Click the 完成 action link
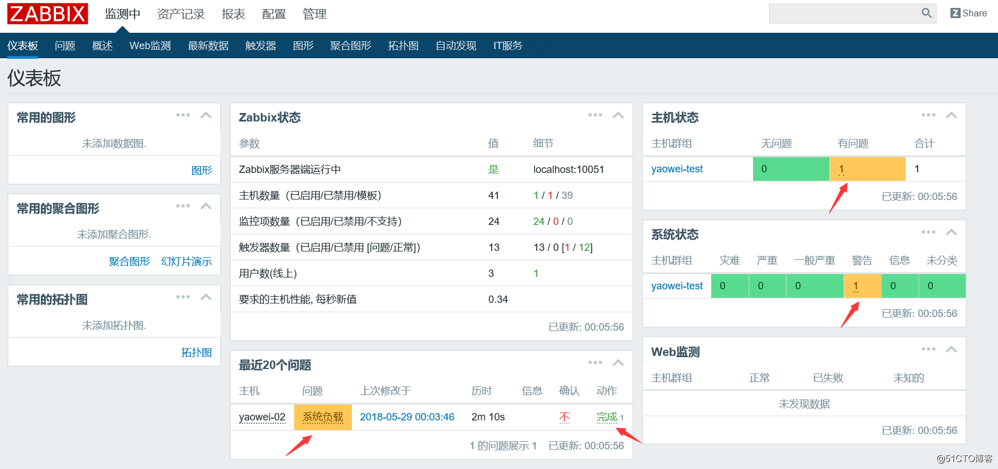The image size is (998, 469). tap(606, 417)
